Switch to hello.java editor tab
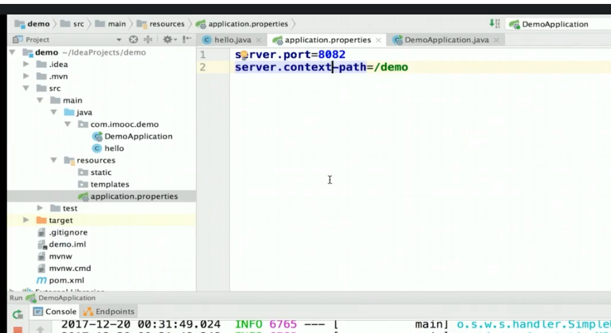Image resolution: width=611 pixels, height=333 pixels. 232,39
